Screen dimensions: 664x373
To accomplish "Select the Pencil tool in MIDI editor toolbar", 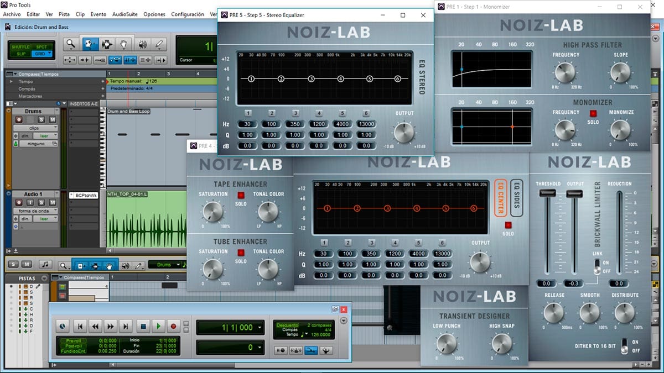I will pyautogui.click(x=139, y=266).
